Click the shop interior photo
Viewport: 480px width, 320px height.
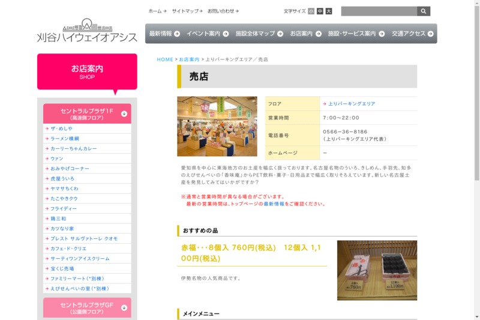217,127
